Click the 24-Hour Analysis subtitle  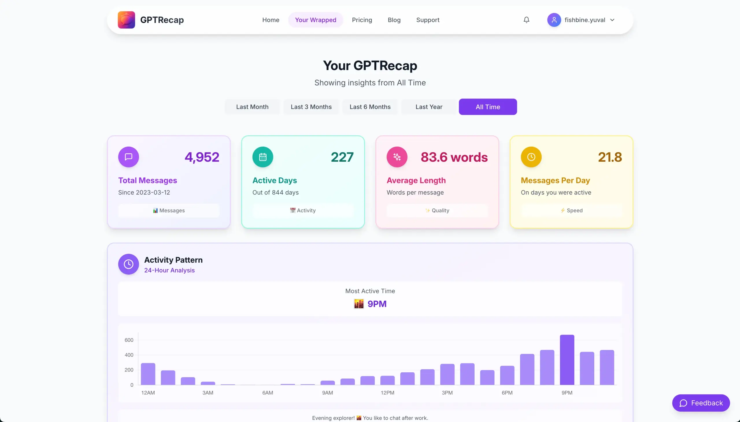coord(169,270)
